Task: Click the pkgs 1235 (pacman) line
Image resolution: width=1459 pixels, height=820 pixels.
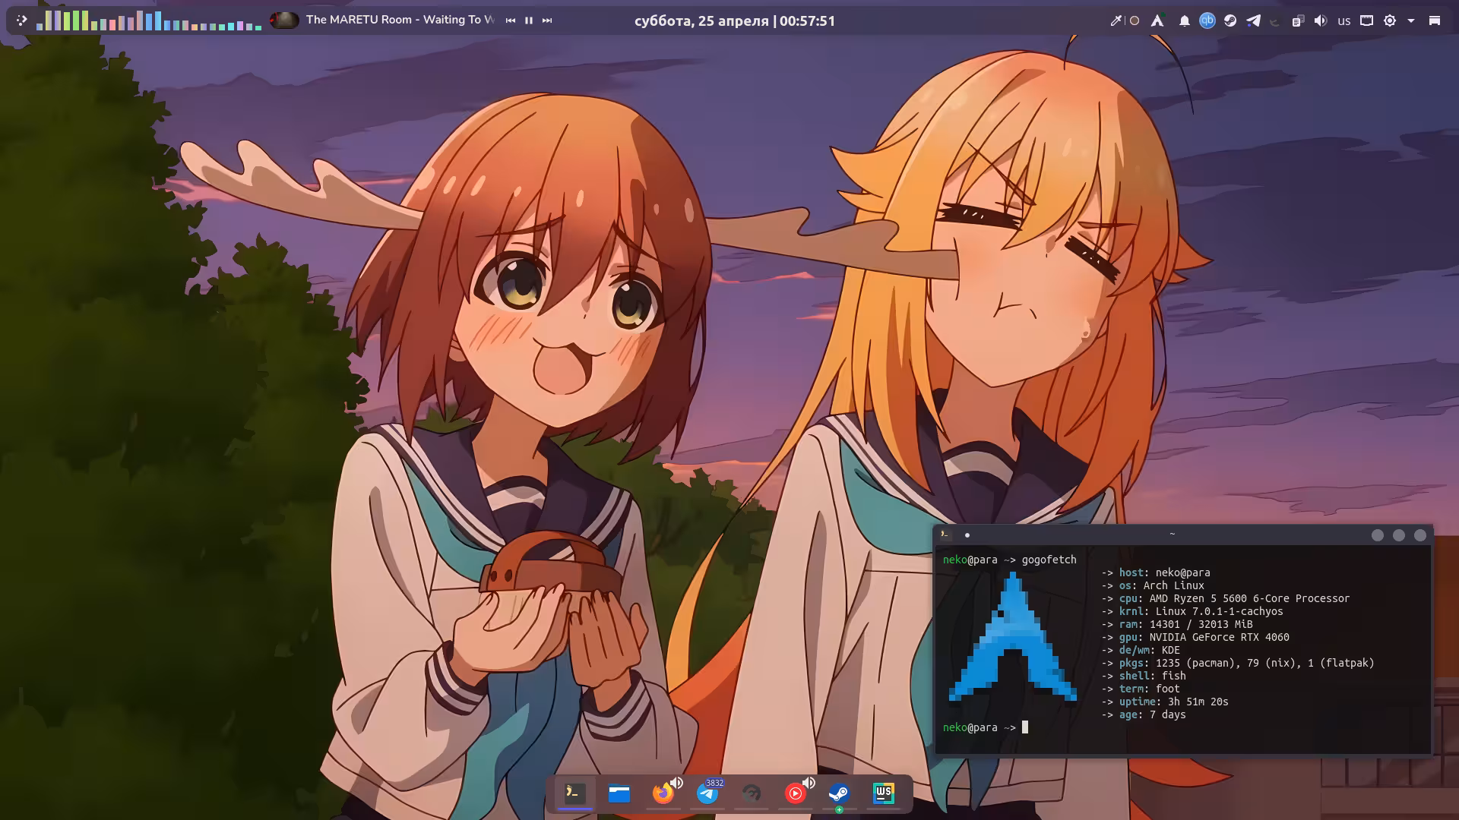Action: point(1238,663)
